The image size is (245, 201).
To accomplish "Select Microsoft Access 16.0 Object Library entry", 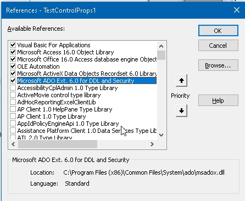I will click(x=65, y=52).
